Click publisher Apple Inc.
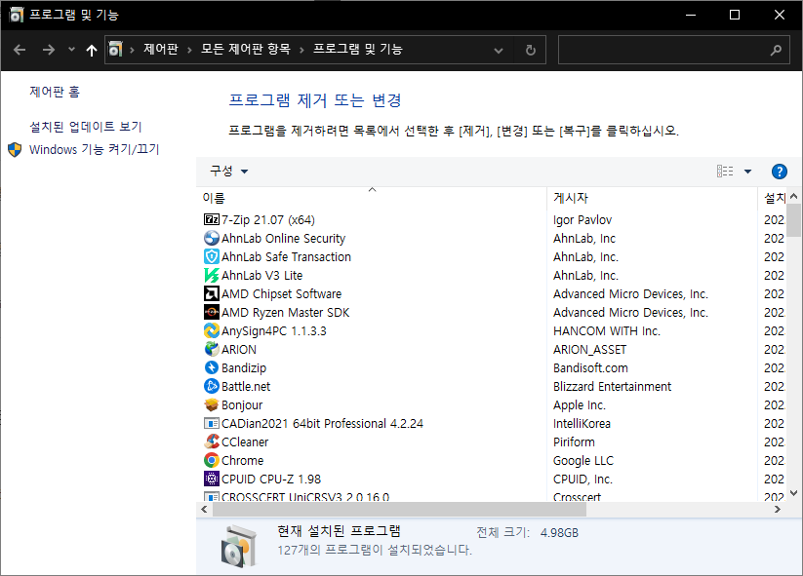This screenshot has height=576, width=803. click(x=580, y=404)
